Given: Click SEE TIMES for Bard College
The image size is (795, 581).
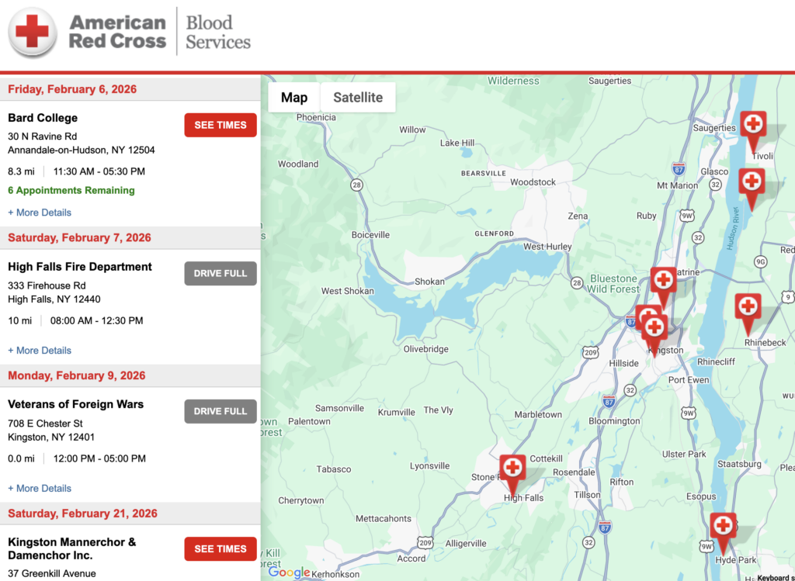Looking at the screenshot, I should (x=220, y=124).
